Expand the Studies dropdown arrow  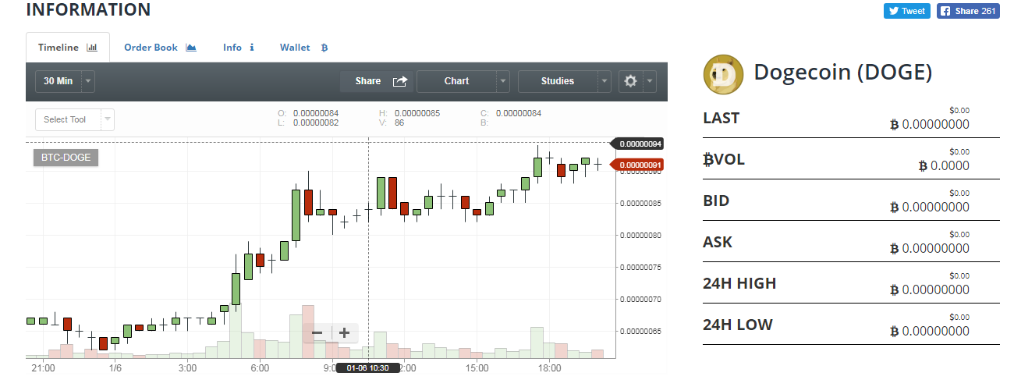click(x=604, y=81)
